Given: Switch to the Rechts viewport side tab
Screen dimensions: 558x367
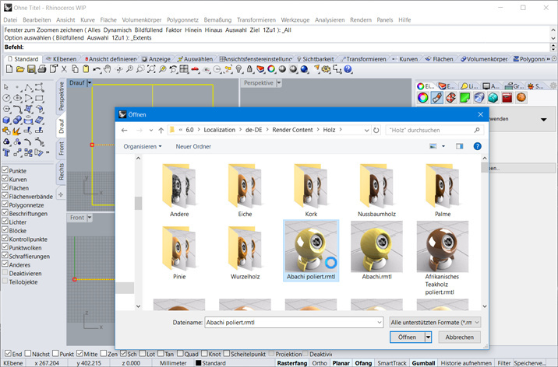Looking at the screenshot, I should [x=62, y=171].
